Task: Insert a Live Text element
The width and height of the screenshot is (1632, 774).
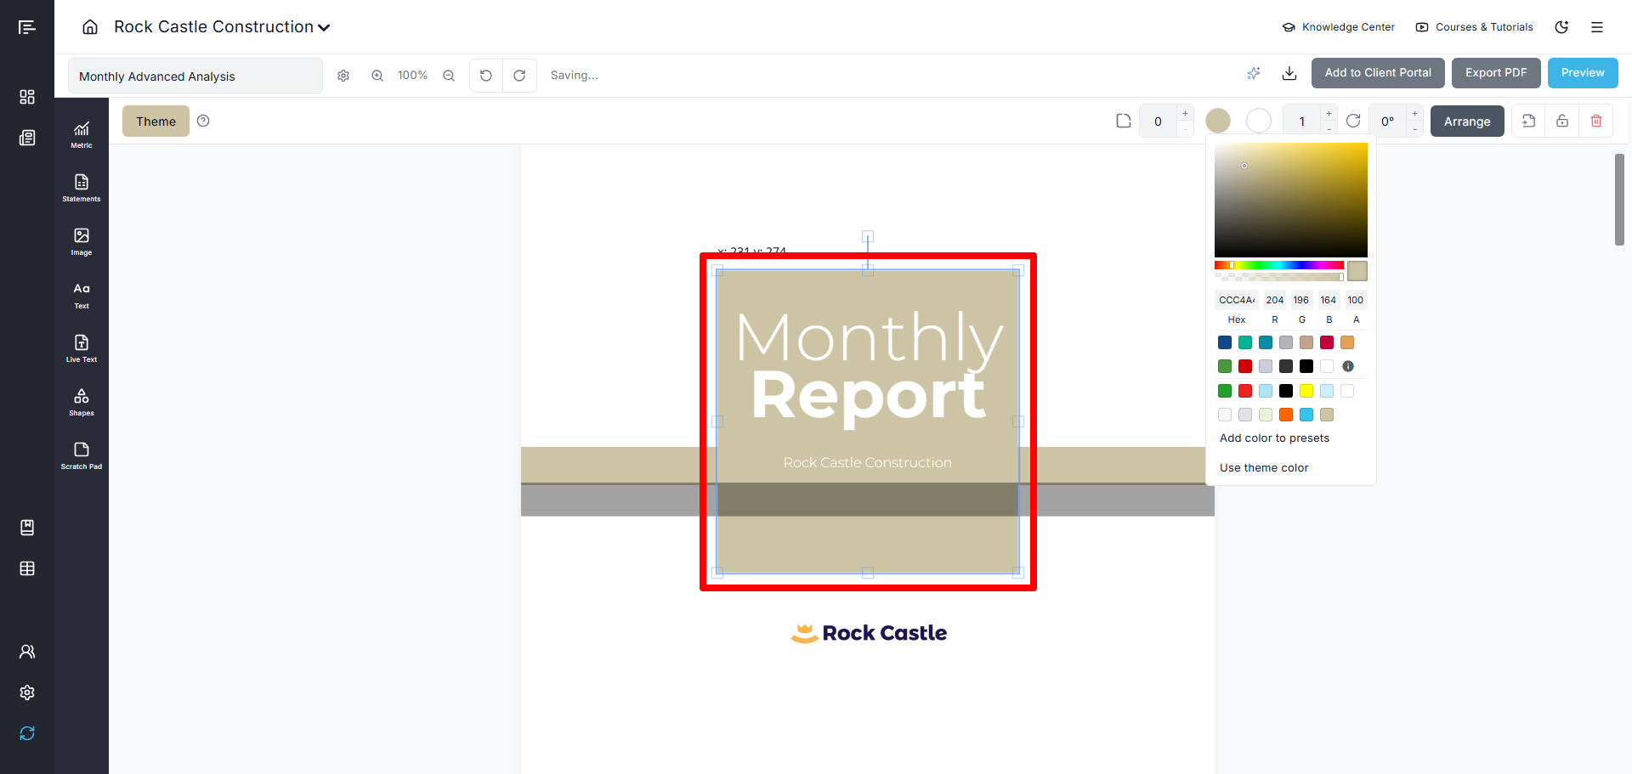Action: click(82, 348)
